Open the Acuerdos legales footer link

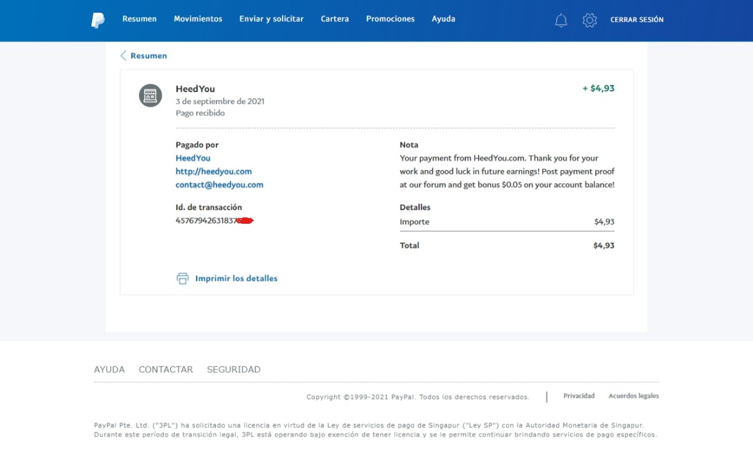[x=634, y=396]
